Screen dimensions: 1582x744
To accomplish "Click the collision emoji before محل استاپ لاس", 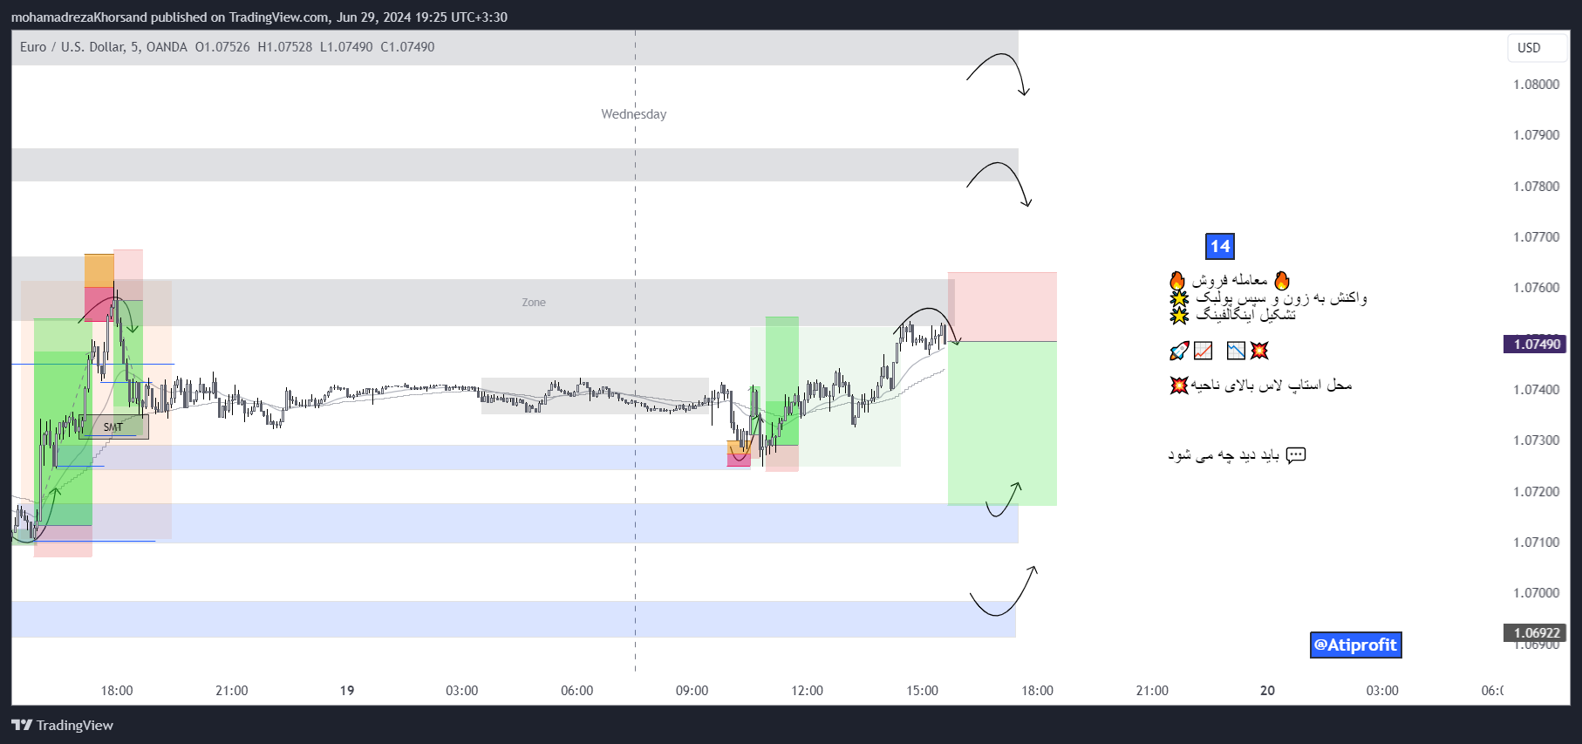I will click(x=1179, y=385).
